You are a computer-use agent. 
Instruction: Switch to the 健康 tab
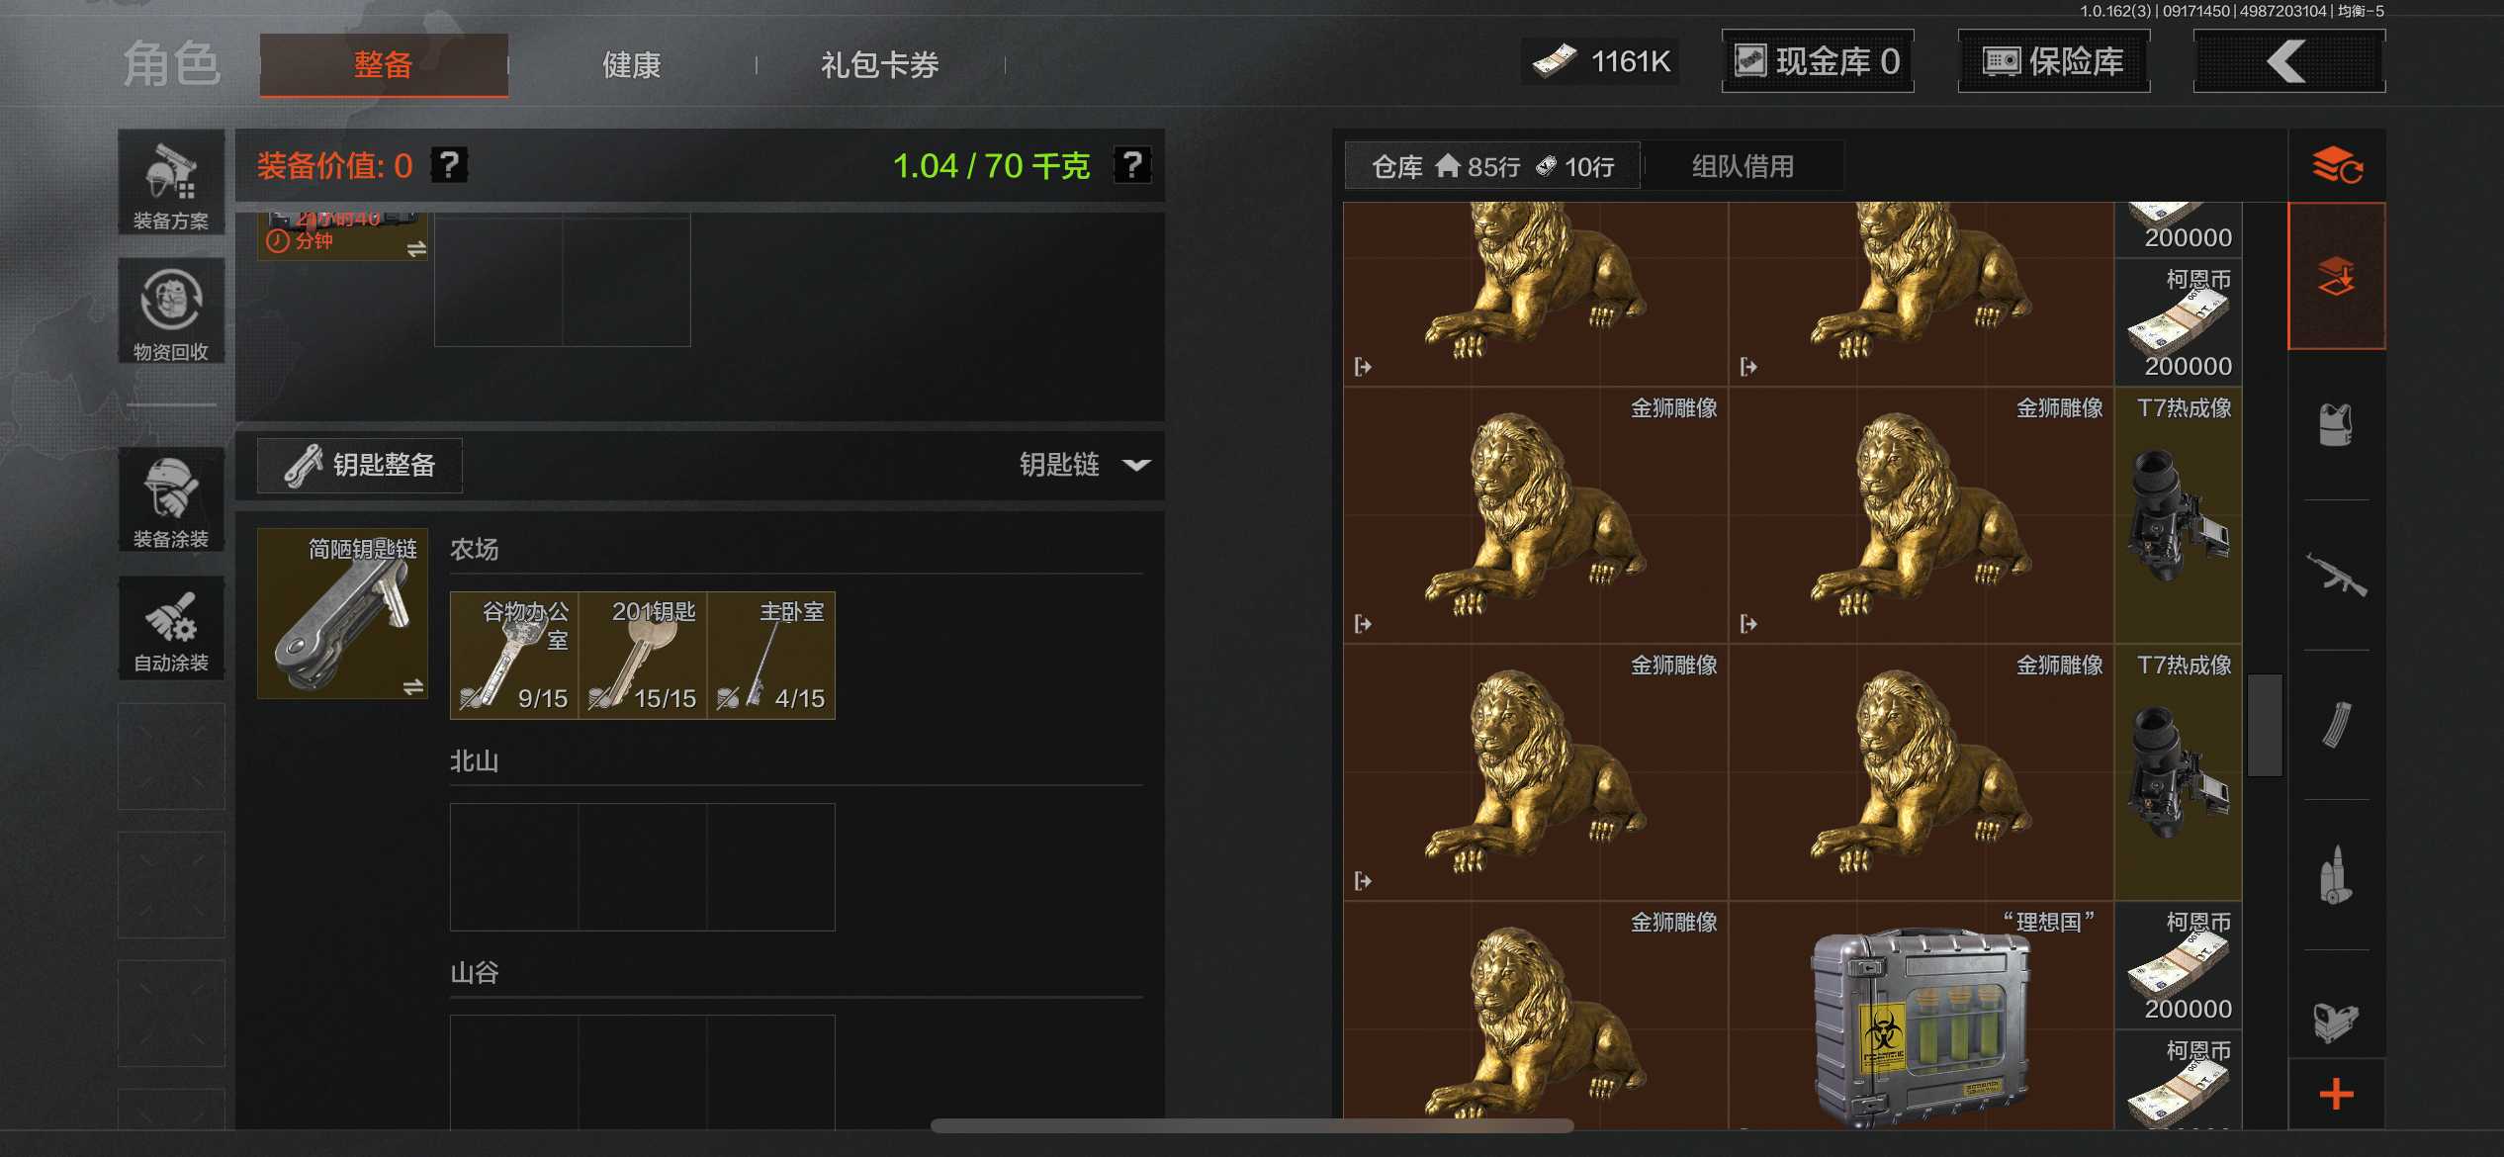[632, 65]
